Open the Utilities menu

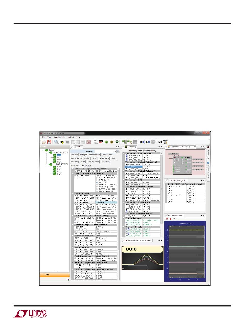pos(71,137)
